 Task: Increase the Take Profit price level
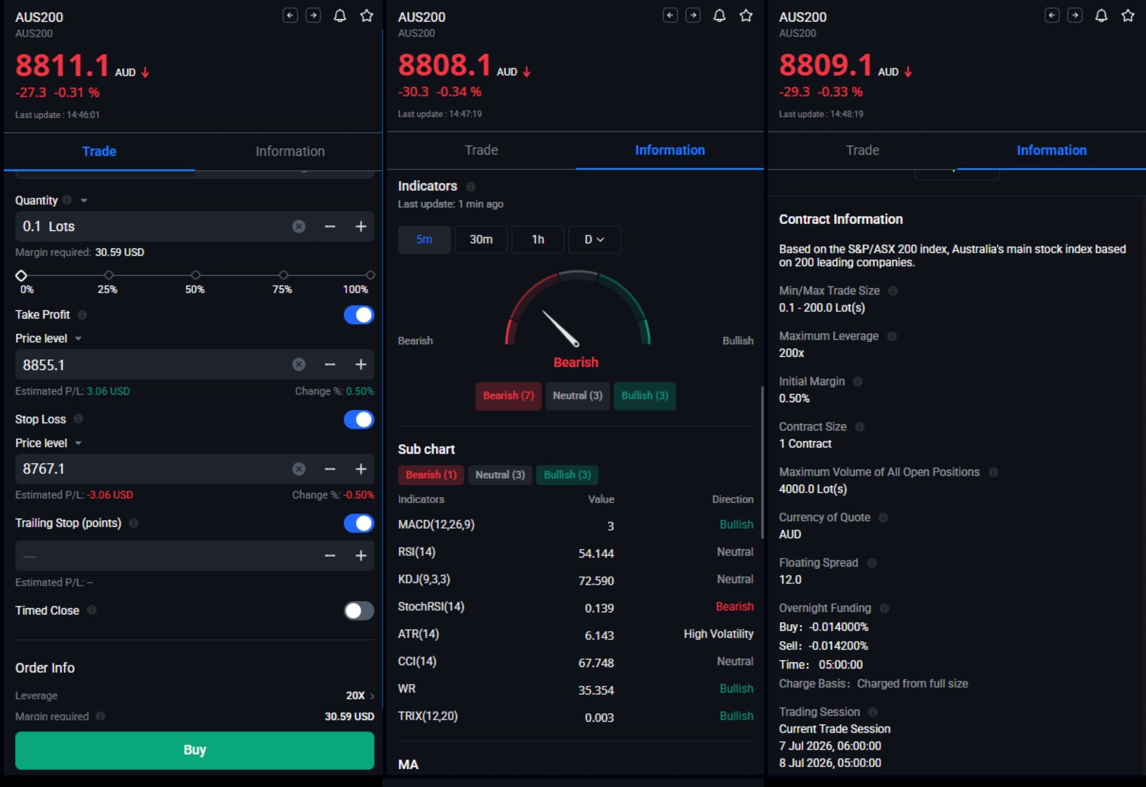point(361,365)
